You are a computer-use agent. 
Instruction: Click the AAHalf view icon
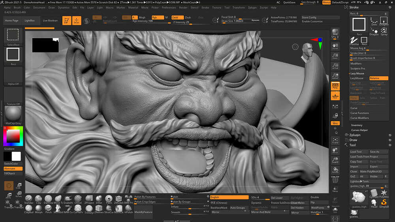[335, 76]
